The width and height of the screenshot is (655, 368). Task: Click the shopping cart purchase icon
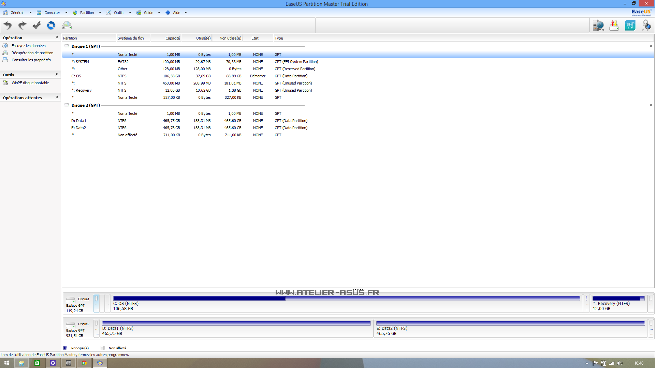[x=630, y=26]
